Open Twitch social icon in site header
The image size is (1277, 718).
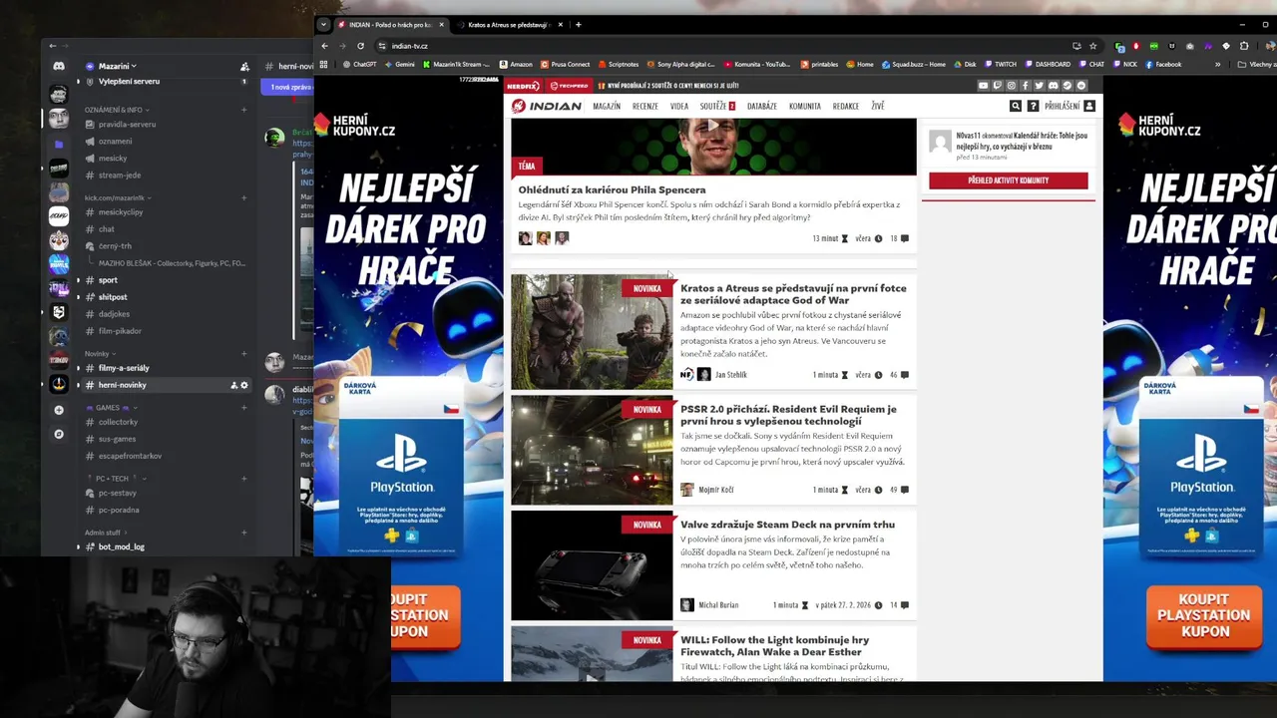pyautogui.click(x=997, y=86)
